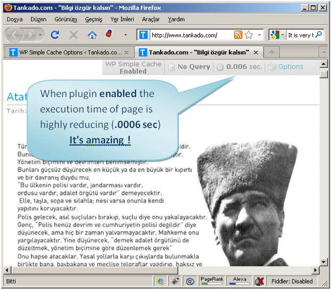Open the list all tabs dropdown

pos(323,52)
